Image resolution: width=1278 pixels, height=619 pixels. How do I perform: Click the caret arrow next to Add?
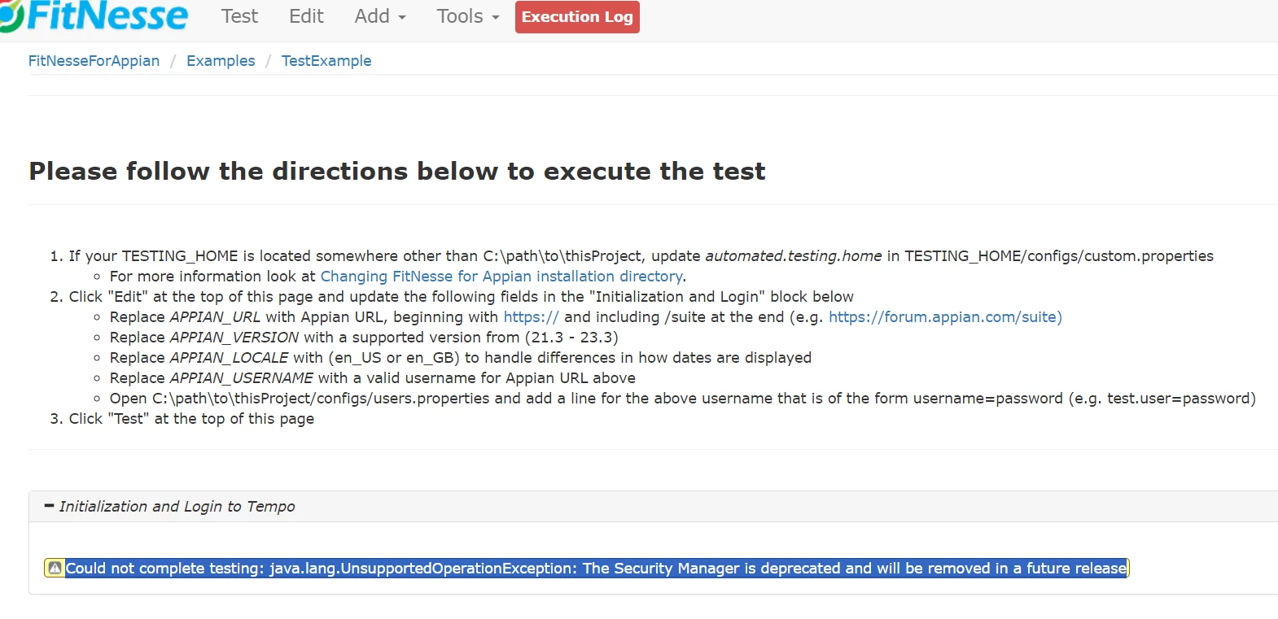pos(402,18)
